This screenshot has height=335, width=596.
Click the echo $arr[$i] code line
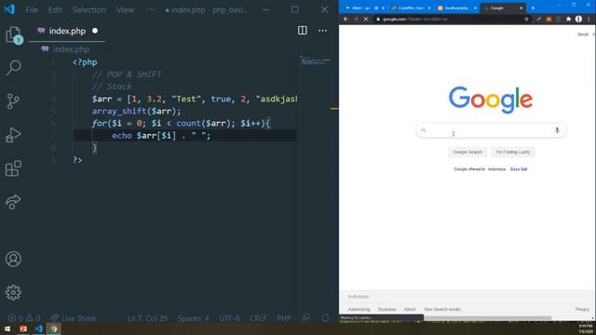161,136
